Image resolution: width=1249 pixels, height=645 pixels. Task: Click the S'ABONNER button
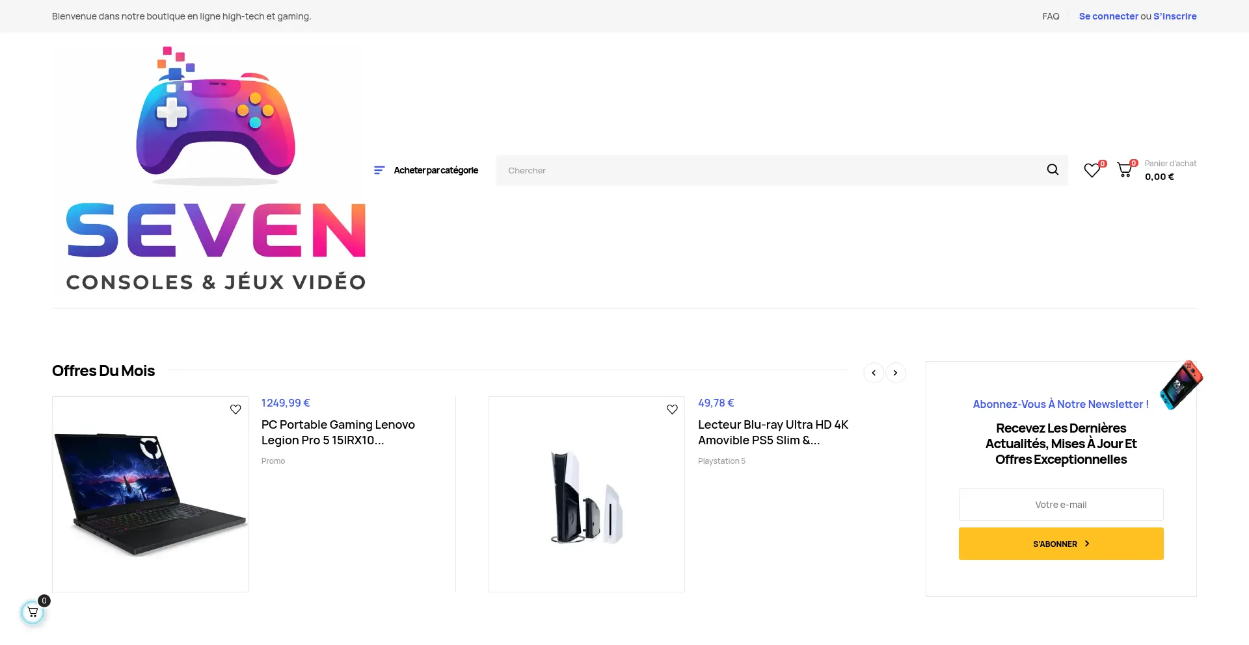point(1061,544)
